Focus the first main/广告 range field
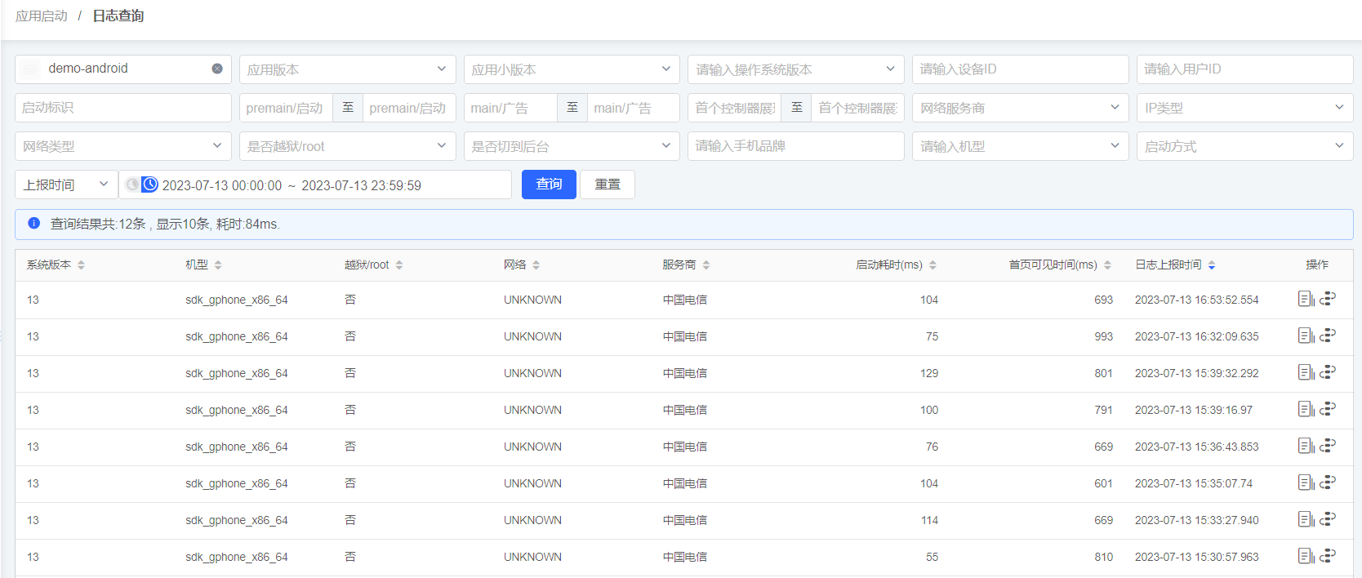The height and width of the screenshot is (578, 1362). 510,108
